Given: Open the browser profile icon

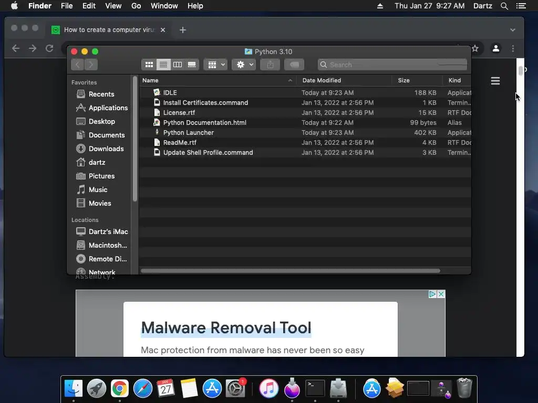Looking at the screenshot, I should click(496, 48).
